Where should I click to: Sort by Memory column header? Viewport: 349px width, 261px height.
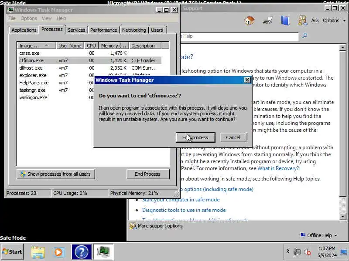114,46
